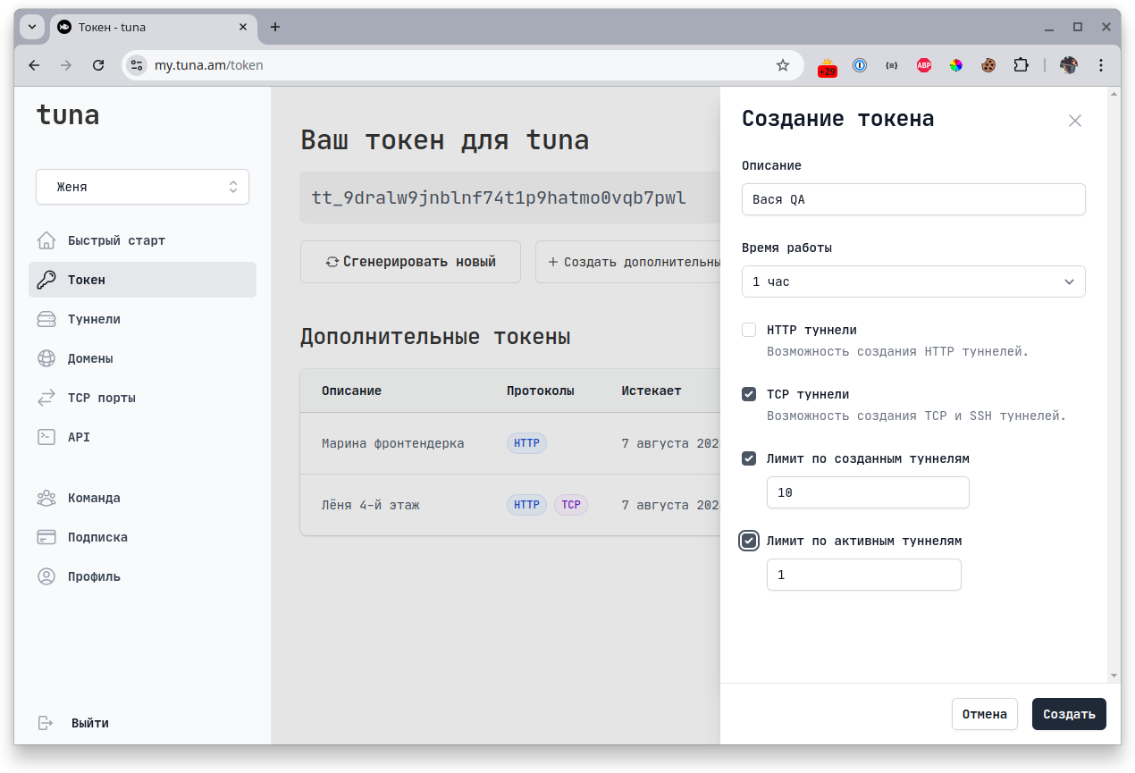
Task: Open Chrome's three-dot menu
Action: (x=1101, y=65)
